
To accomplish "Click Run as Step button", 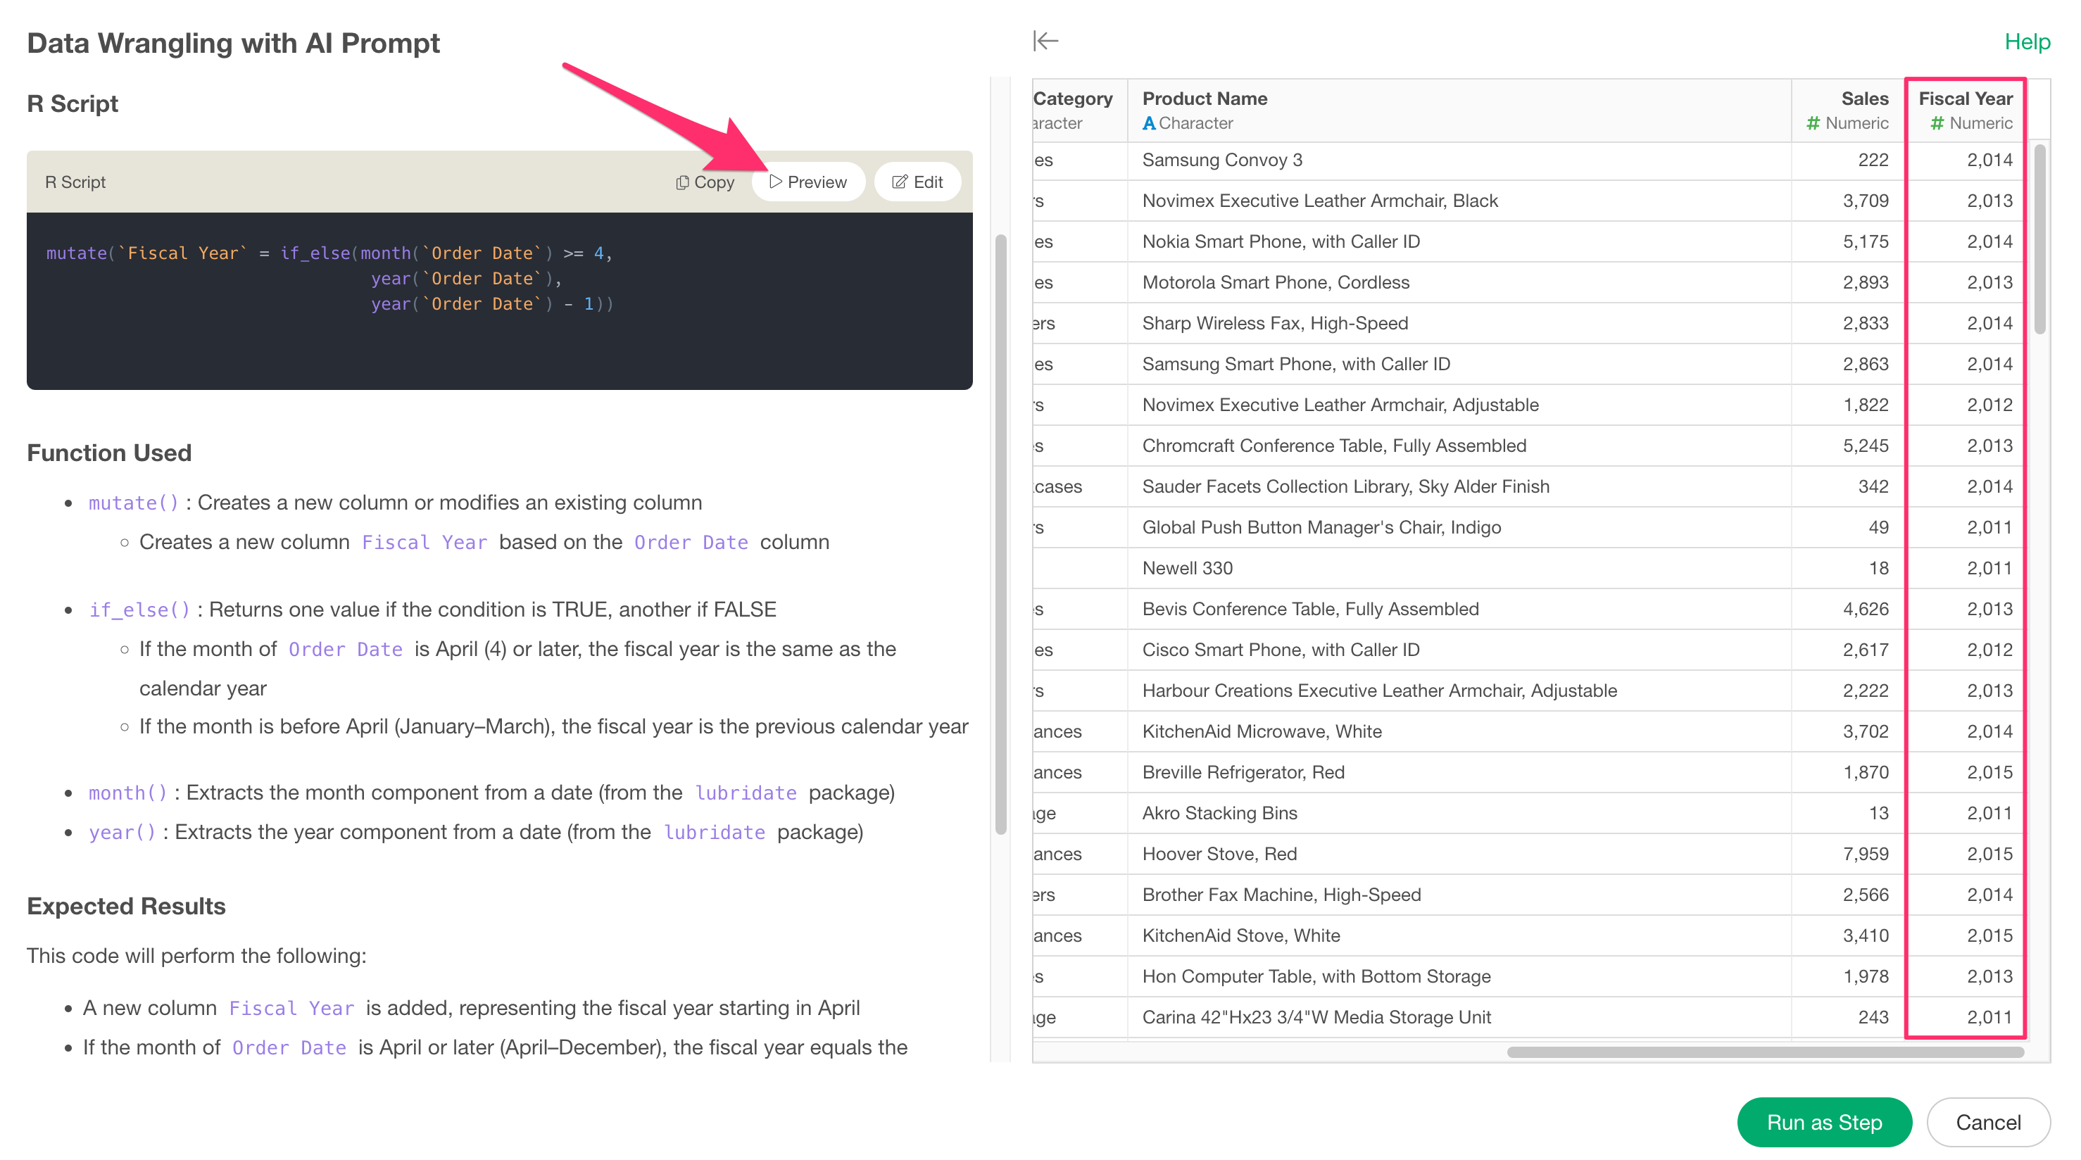I will click(1823, 1122).
